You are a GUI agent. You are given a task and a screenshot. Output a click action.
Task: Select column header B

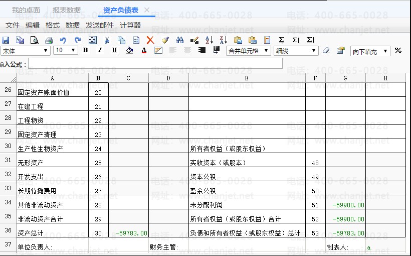(x=98, y=78)
